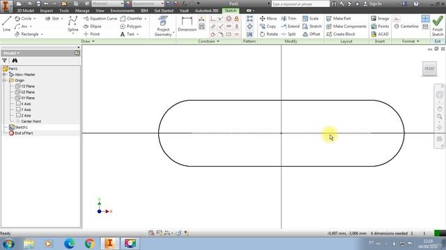Collapse the Origin folder
Image resolution: width=446 pixels, height=250 pixels.
[4, 81]
